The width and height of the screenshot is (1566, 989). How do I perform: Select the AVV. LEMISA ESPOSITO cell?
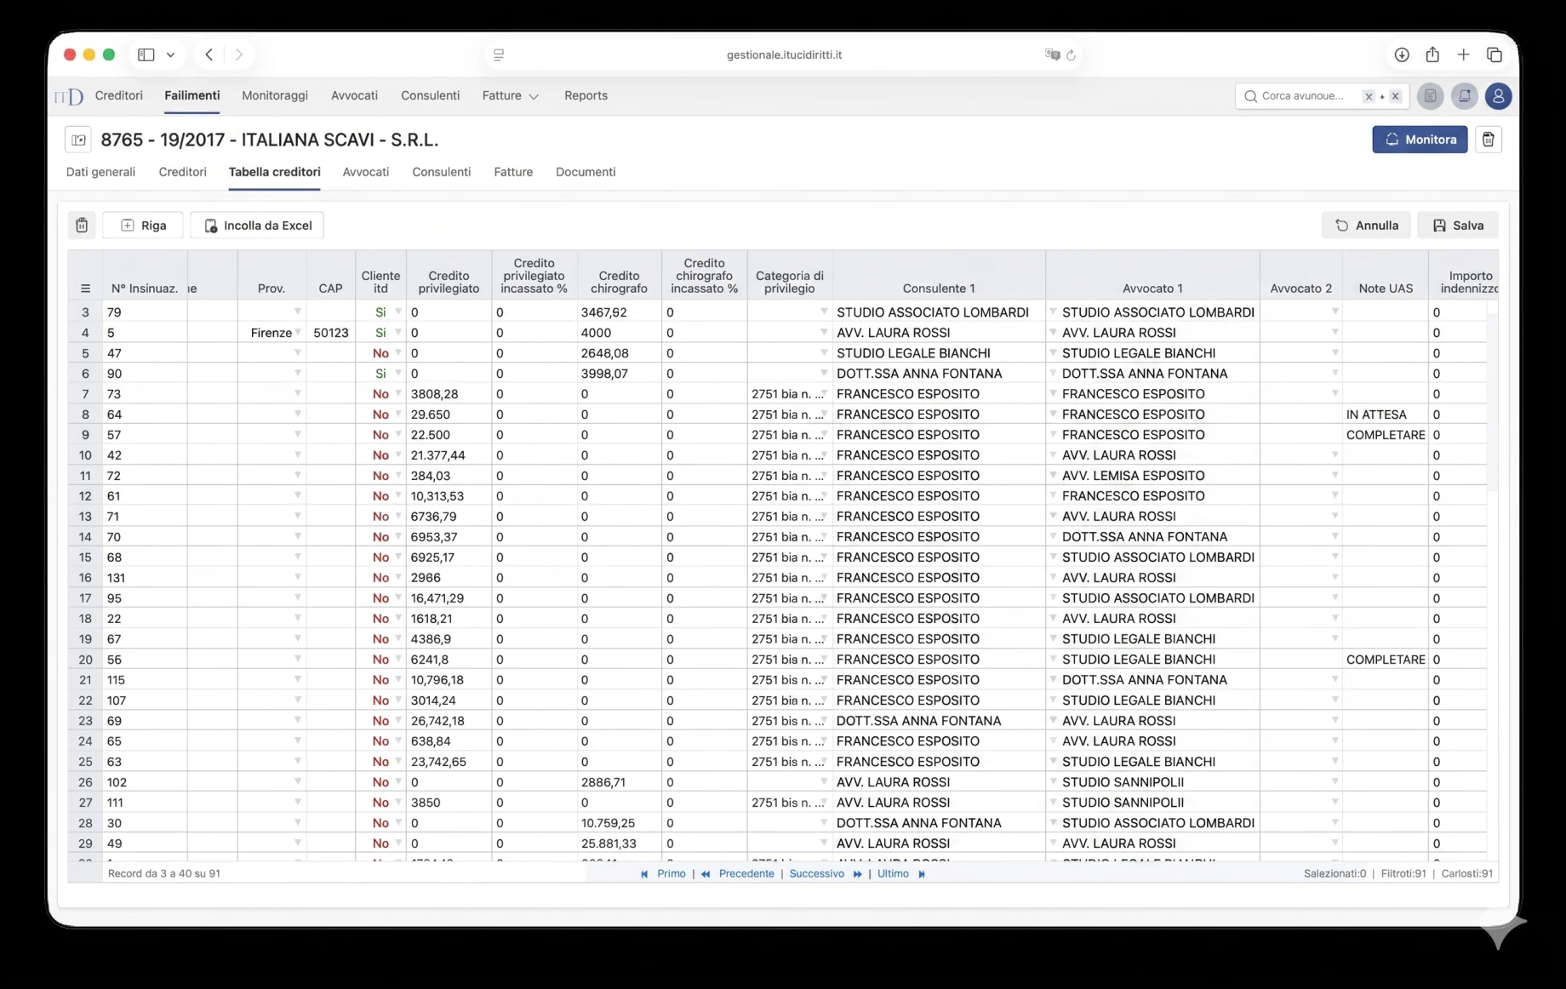tap(1153, 476)
